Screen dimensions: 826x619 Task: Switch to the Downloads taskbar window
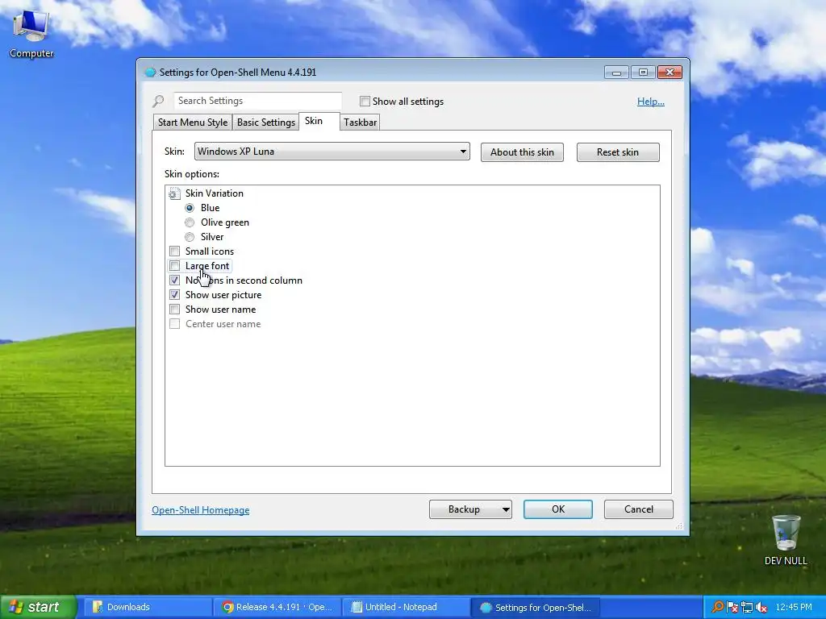click(x=148, y=607)
